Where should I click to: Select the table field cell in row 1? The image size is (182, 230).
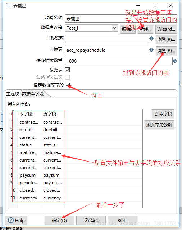pos(29,122)
